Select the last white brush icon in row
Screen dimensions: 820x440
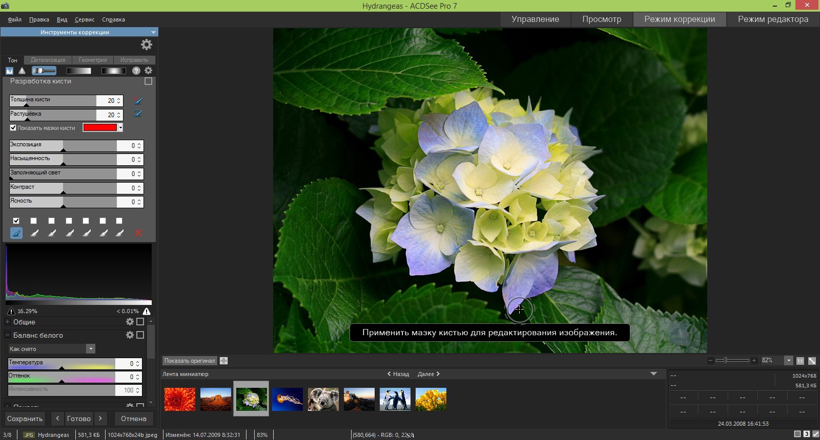point(119,233)
